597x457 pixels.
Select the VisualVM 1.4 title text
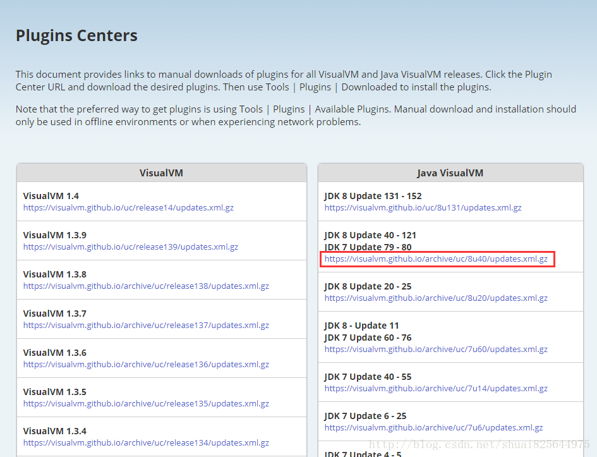51,196
